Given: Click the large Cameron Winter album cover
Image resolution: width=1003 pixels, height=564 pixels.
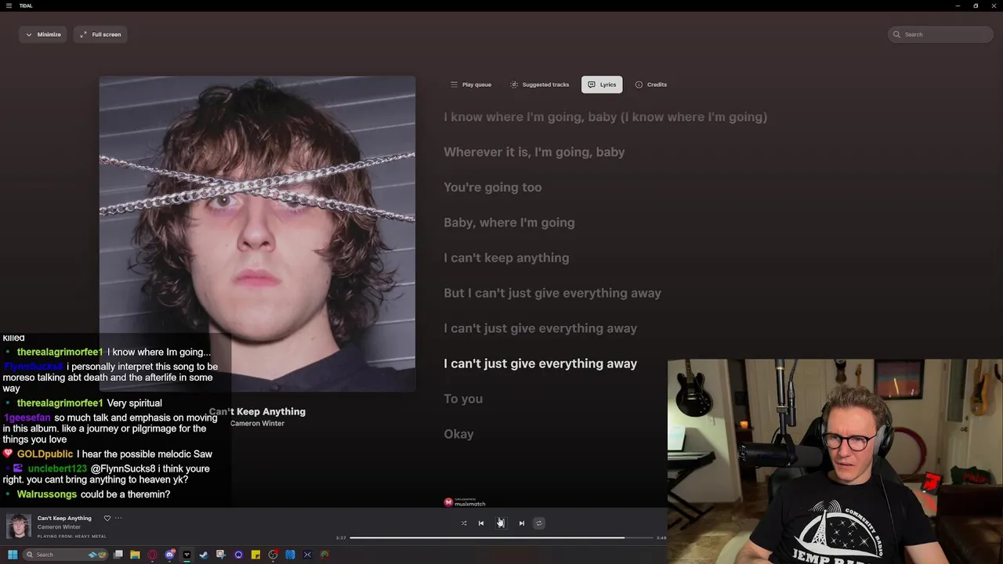Looking at the screenshot, I should click(257, 233).
